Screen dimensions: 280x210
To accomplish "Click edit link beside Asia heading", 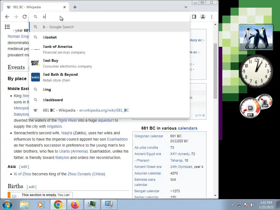I will (x=24, y=167).
